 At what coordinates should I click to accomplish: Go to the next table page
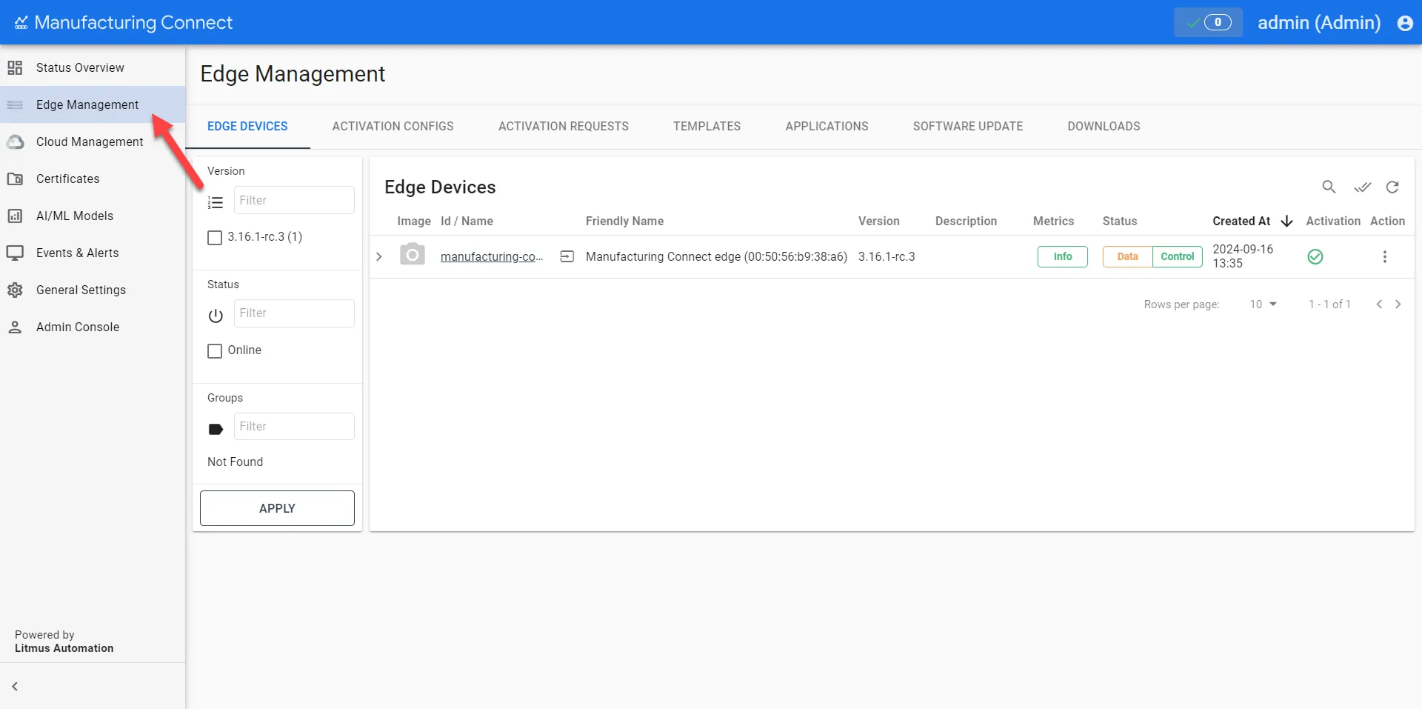[1398, 304]
